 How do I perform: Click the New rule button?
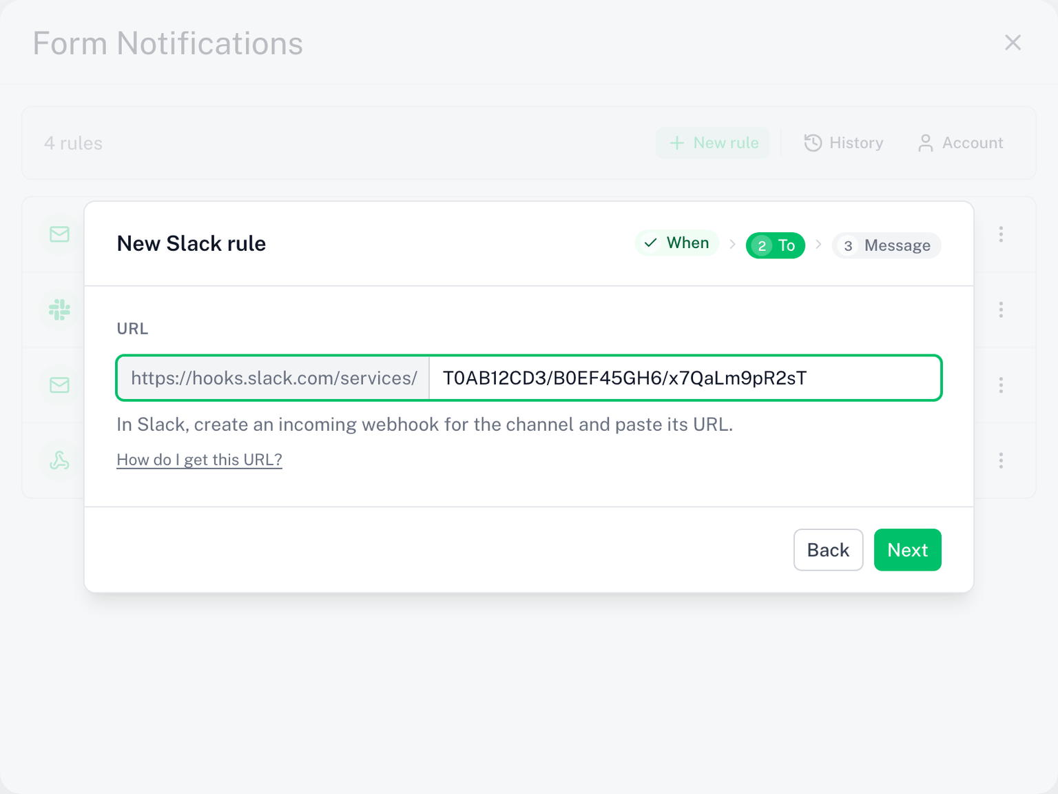pyautogui.click(x=713, y=143)
